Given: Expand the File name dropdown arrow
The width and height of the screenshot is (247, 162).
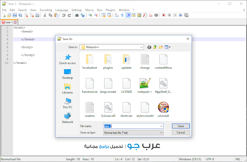Looking at the screenshot, I should point(161,126).
